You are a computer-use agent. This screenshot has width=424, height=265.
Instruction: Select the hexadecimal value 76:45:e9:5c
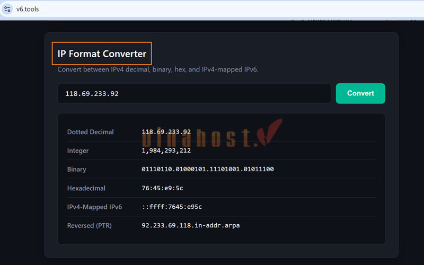click(162, 188)
